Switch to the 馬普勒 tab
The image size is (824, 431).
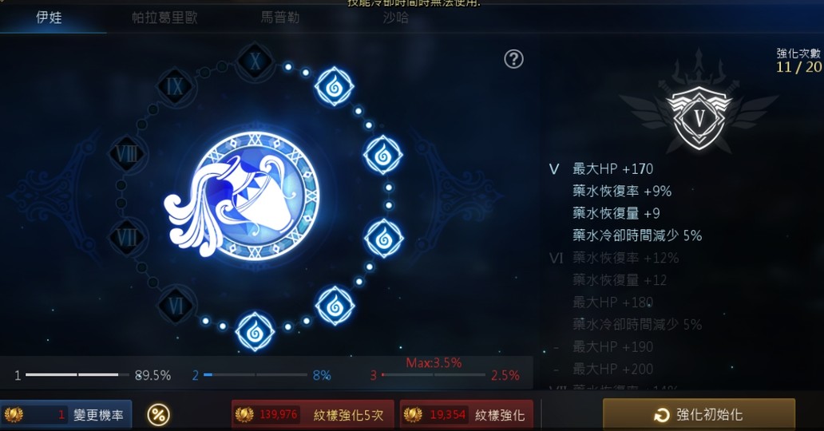click(x=280, y=18)
